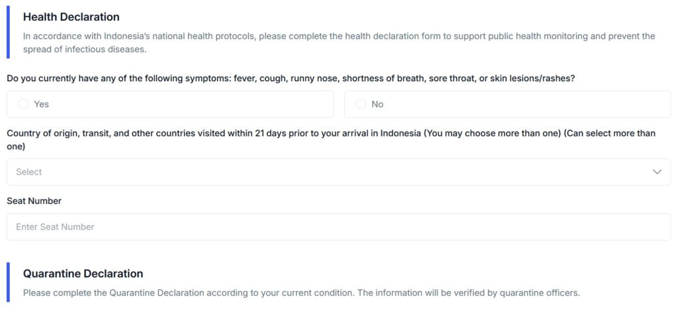This screenshot has width=678, height=313.
Task: Click blue accent bar beside Quarantine Declaration
Action: (8, 282)
